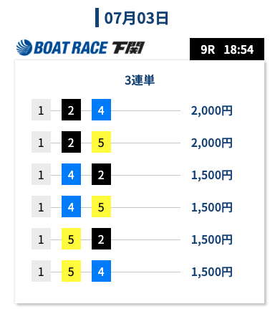270x309 pixels.
Task: Click blue boat 4 in the 1-2-4 row
Action: (x=101, y=110)
